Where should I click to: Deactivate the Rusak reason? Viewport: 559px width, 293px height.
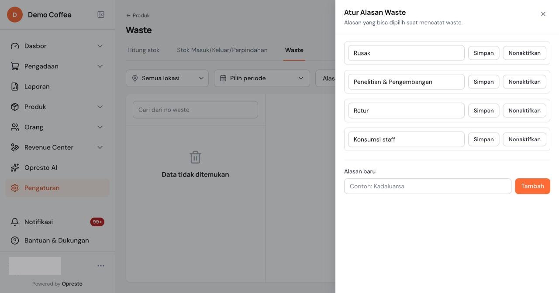click(524, 53)
